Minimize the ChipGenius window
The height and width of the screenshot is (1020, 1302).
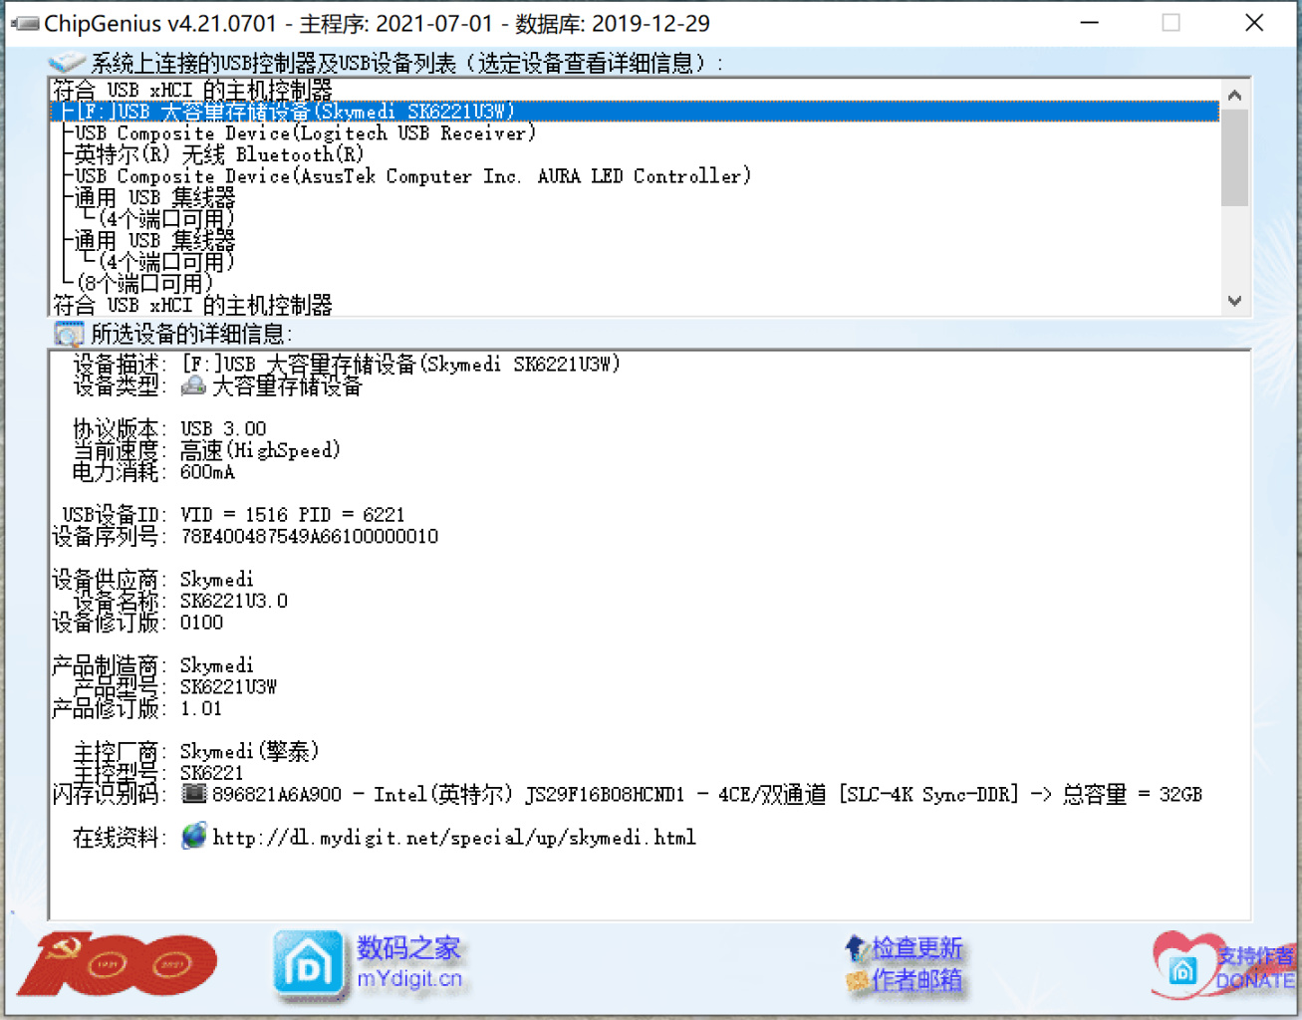tap(1090, 23)
